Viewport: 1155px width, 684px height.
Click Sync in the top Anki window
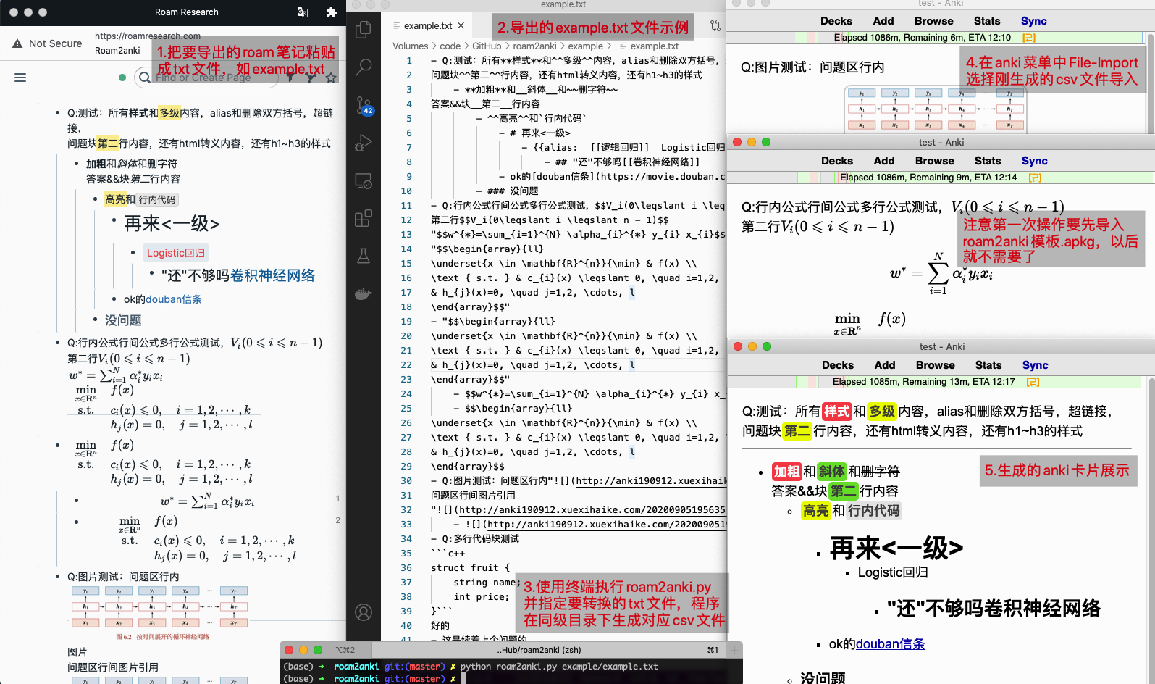click(1034, 21)
